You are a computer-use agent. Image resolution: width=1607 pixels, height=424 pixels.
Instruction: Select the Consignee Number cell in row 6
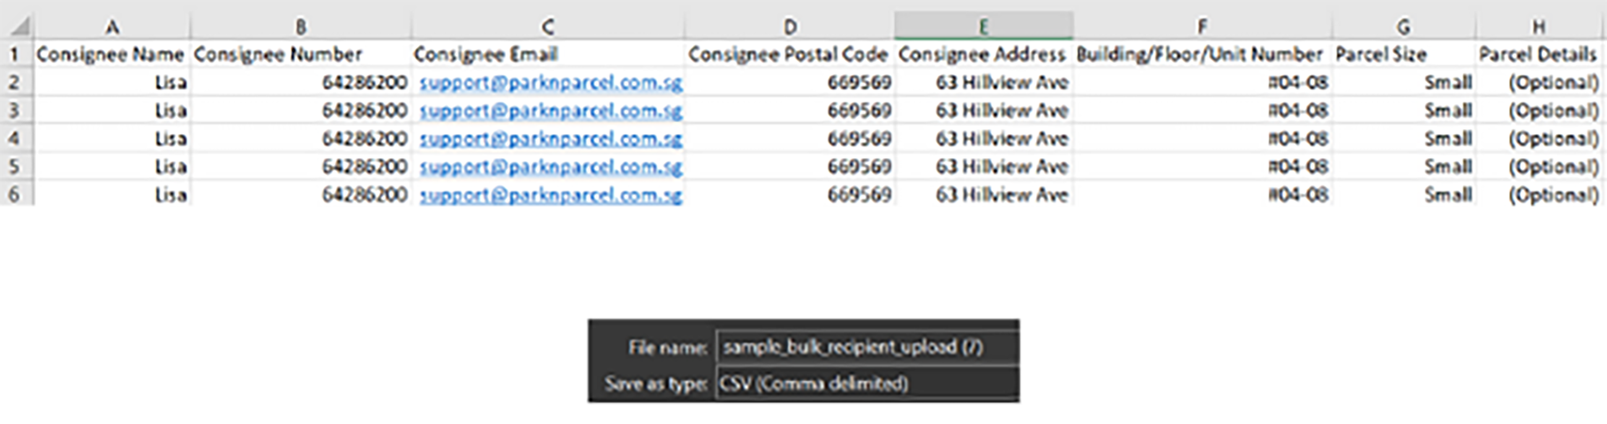pyautogui.click(x=301, y=194)
